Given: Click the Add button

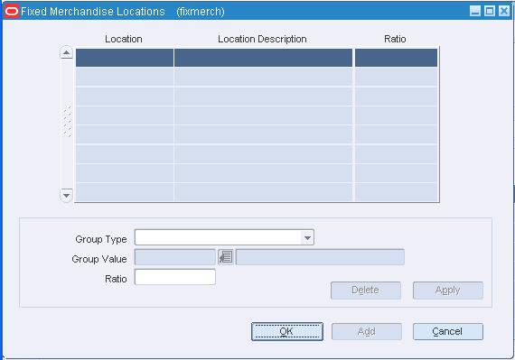Looking at the screenshot, I should [x=367, y=331].
